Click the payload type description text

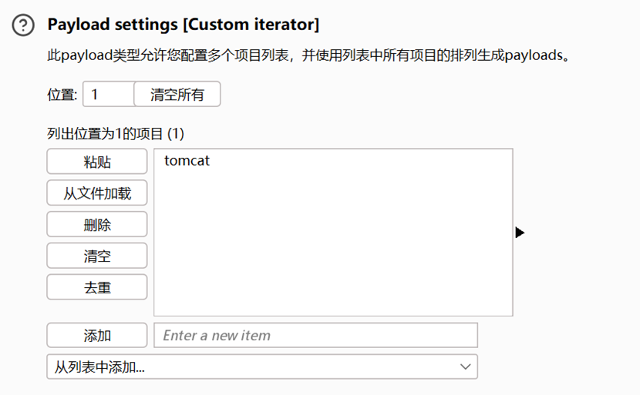[308, 56]
